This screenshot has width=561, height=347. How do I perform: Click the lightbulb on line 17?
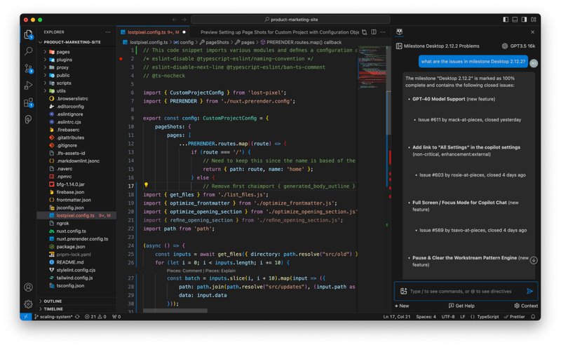146,185
